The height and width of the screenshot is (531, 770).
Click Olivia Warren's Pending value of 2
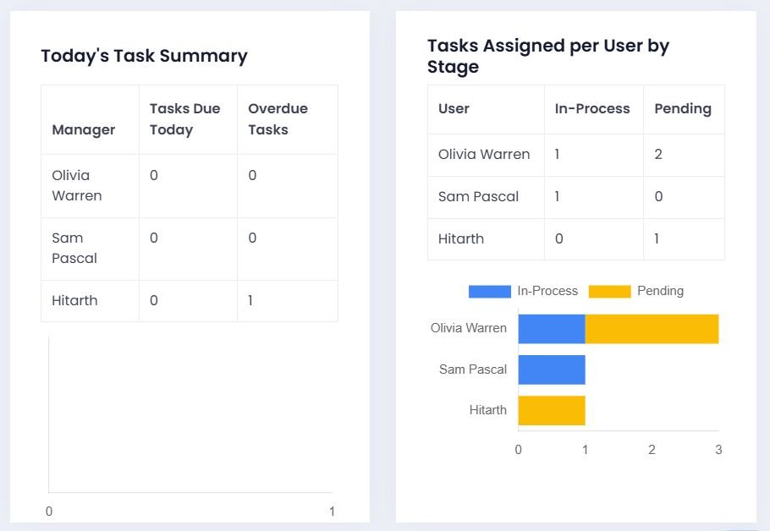658,154
